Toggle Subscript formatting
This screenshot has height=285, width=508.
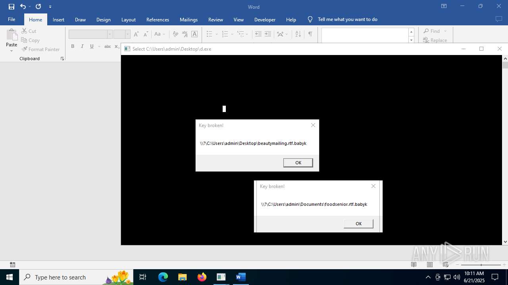coord(117,46)
